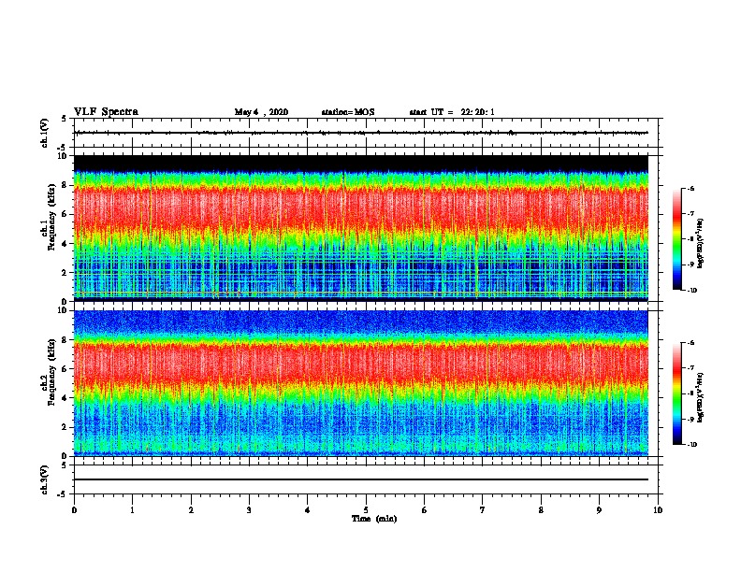This screenshot has width=741, height=572.
Task: Click the time axis tick label "10"
Action: tap(658, 510)
